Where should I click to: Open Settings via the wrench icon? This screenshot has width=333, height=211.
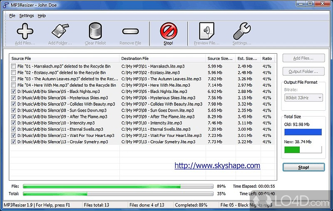point(241,32)
